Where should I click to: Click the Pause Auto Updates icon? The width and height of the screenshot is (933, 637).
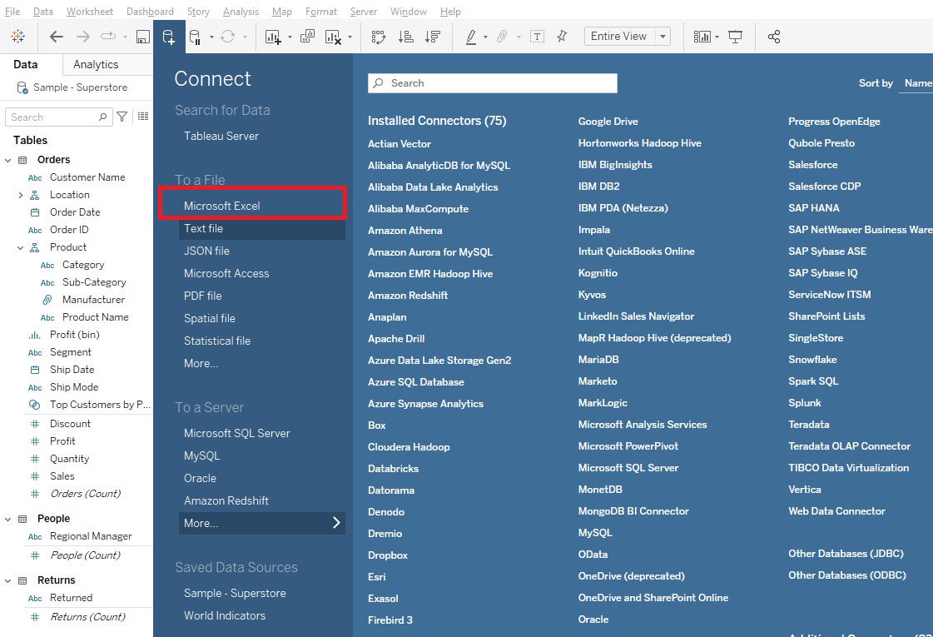195,37
